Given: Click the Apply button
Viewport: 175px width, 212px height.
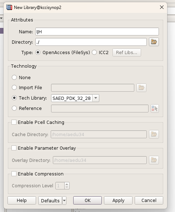Looking at the screenshot, I should pos(118,201).
